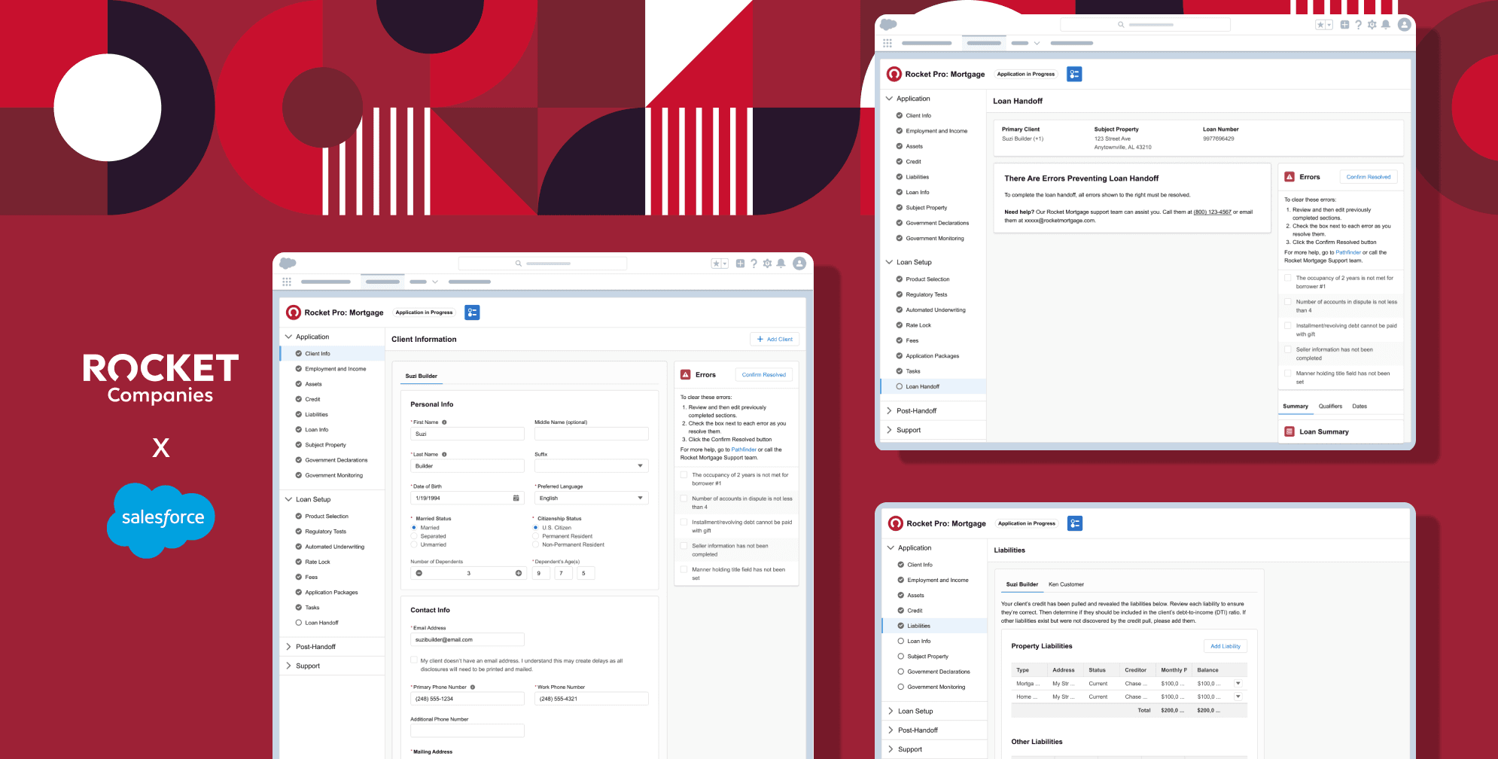1498x759 pixels.
Task: Click the info icon beside First Name label
Action: coord(444,422)
